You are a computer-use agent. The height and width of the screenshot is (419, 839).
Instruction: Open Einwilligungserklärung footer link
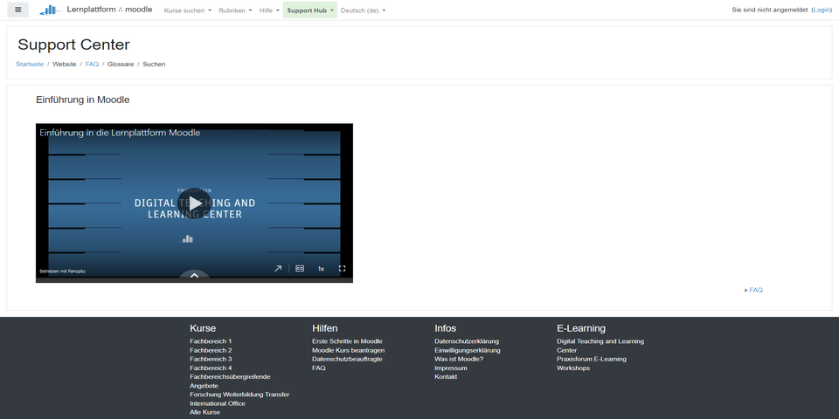[x=467, y=350]
